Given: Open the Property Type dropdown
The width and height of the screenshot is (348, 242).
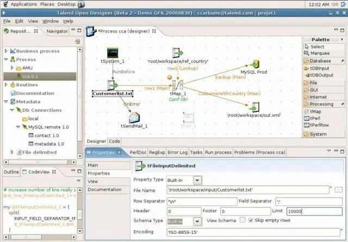Looking at the screenshot, I should click(197, 180).
